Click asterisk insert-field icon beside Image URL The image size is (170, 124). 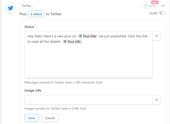(x=157, y=100)
